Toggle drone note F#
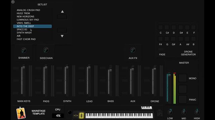The image size is (215, 120). 161,39
